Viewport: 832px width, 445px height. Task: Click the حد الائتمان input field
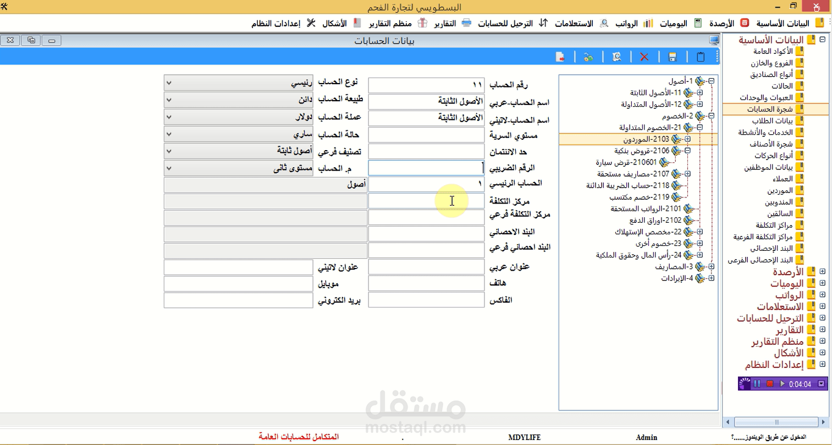tap(426, 151)
